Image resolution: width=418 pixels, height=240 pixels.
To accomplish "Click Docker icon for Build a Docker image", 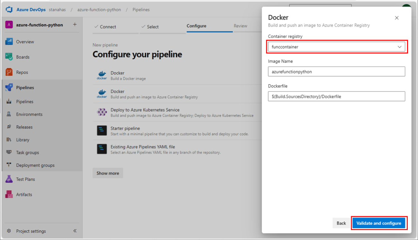I will [102, 75].
